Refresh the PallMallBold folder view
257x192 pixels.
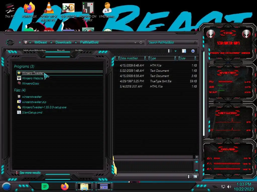(x=141, y=42)
